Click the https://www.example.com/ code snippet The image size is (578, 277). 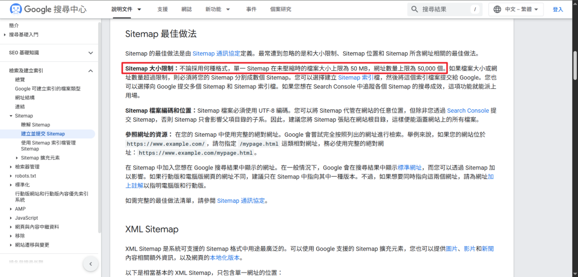coord(165,144)
